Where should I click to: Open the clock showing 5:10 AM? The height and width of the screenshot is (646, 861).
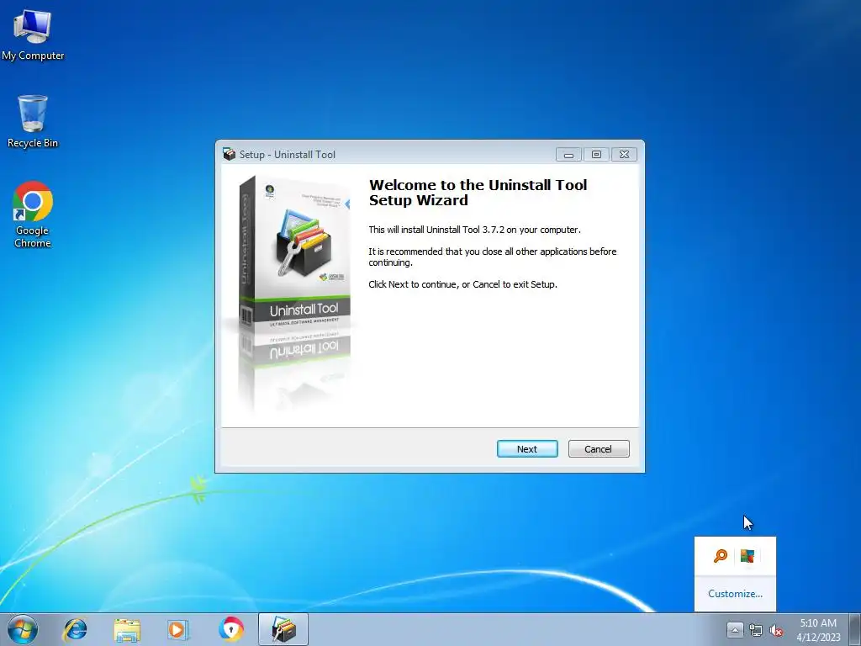tap(818, 629)
